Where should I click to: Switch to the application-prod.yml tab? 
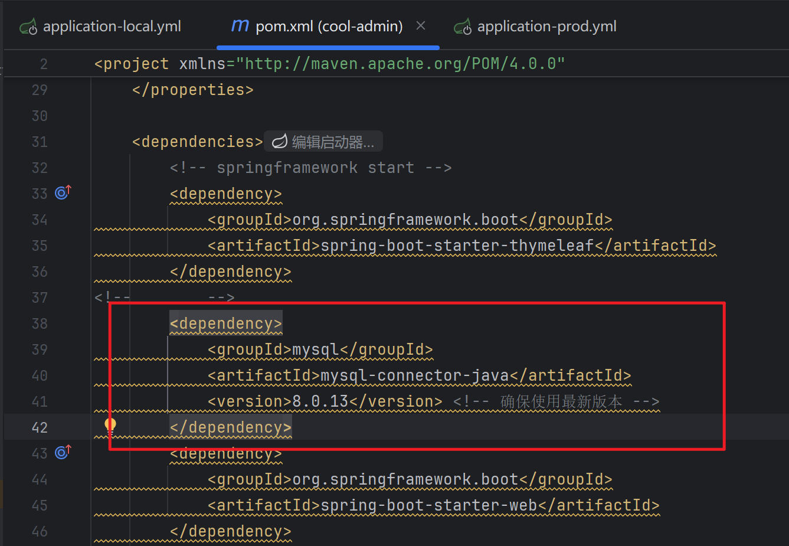546,25
